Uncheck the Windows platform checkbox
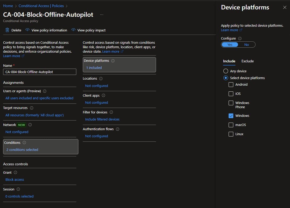 pyautogui.click(x=231, y=116)
